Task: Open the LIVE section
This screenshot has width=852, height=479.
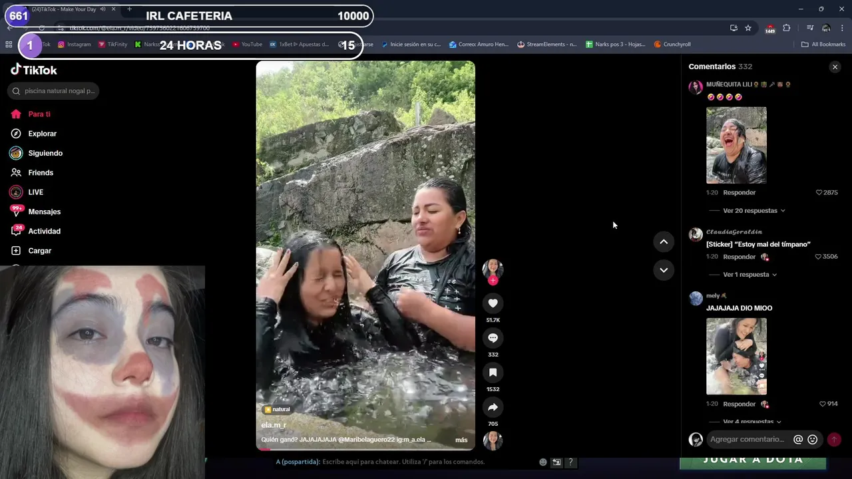Action: pos(27,192)
